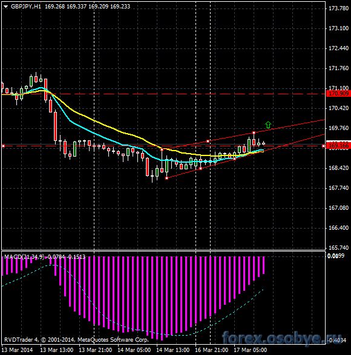Click the 13 Mar 2014 date label
The width and height of the screenshot is (351, 355).
(x=17, y=350)
